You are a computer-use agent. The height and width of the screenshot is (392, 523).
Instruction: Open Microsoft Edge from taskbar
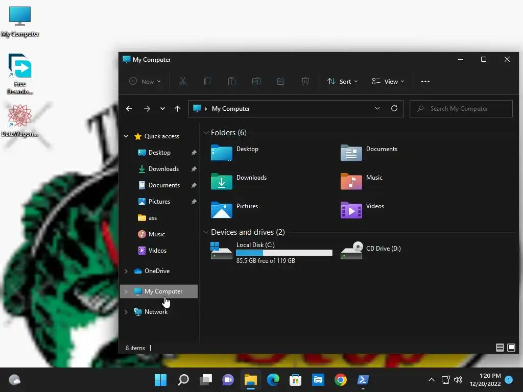coord(273,380)
